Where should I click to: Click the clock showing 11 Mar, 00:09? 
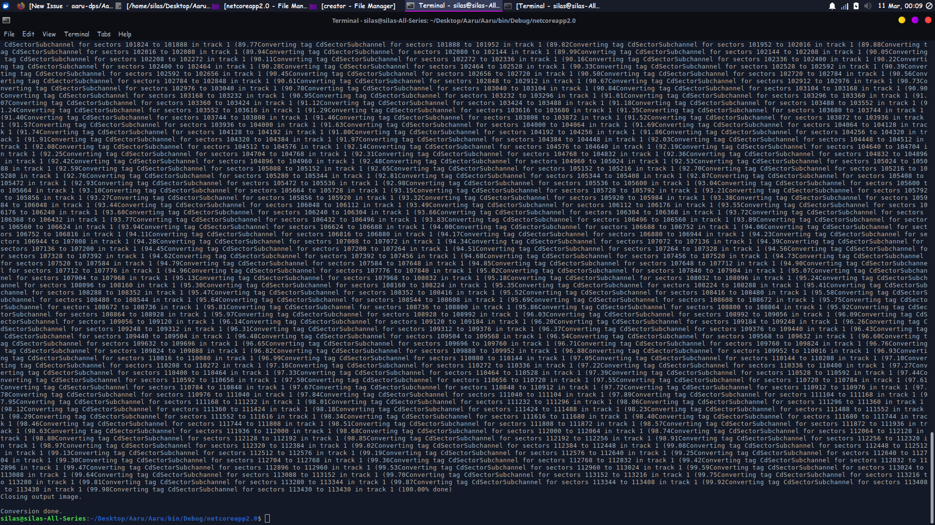(x=900, y=6)
